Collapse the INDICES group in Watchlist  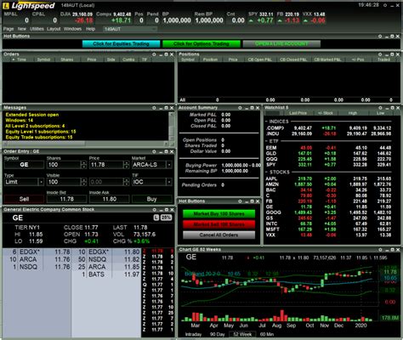tap(266, 122)
